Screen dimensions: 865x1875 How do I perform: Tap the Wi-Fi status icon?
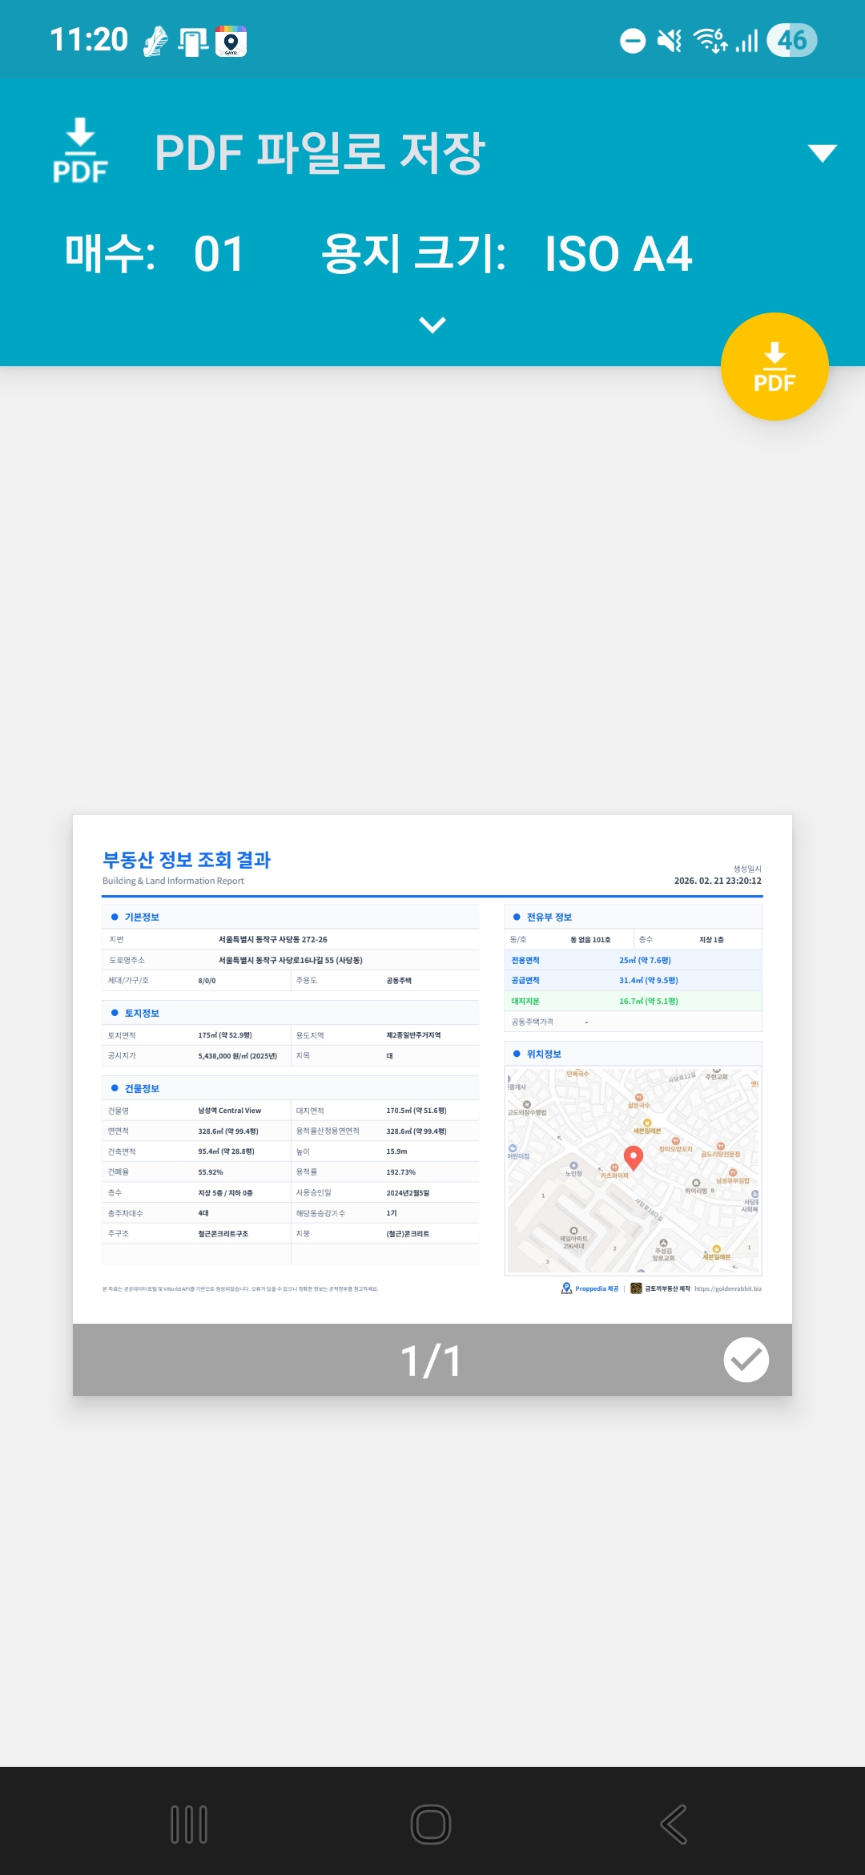tap(710, 41)
